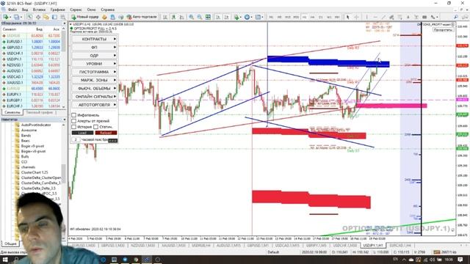
Task: Click the new chart toolbar icon
Action: (x=5, y=17)
